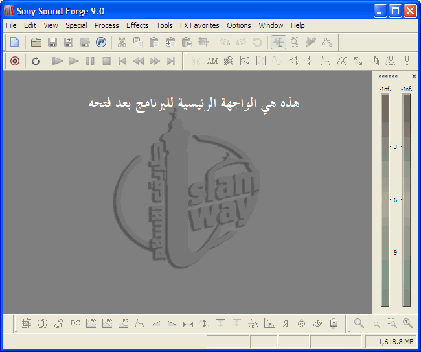Select the Edit tool
The width and height of the screenshot is (421, 352).
[279, 42]
